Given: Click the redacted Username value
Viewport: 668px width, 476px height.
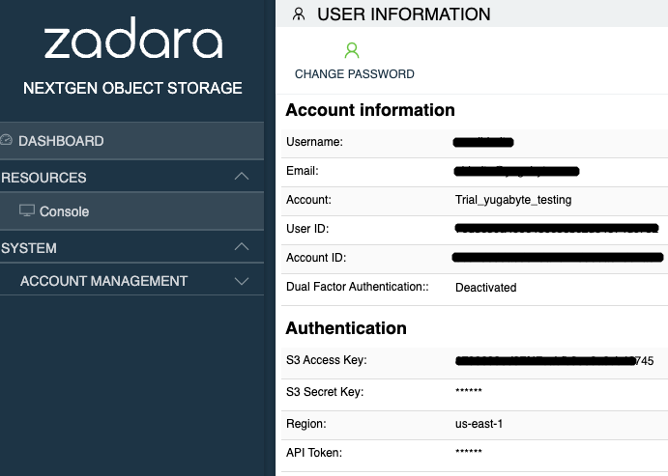Looking at the screenshot, I should click(x=483, y=142).
